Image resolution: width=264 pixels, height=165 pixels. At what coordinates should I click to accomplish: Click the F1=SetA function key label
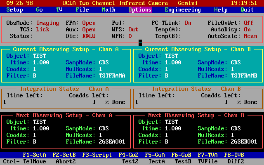click(x=34, y=155)
